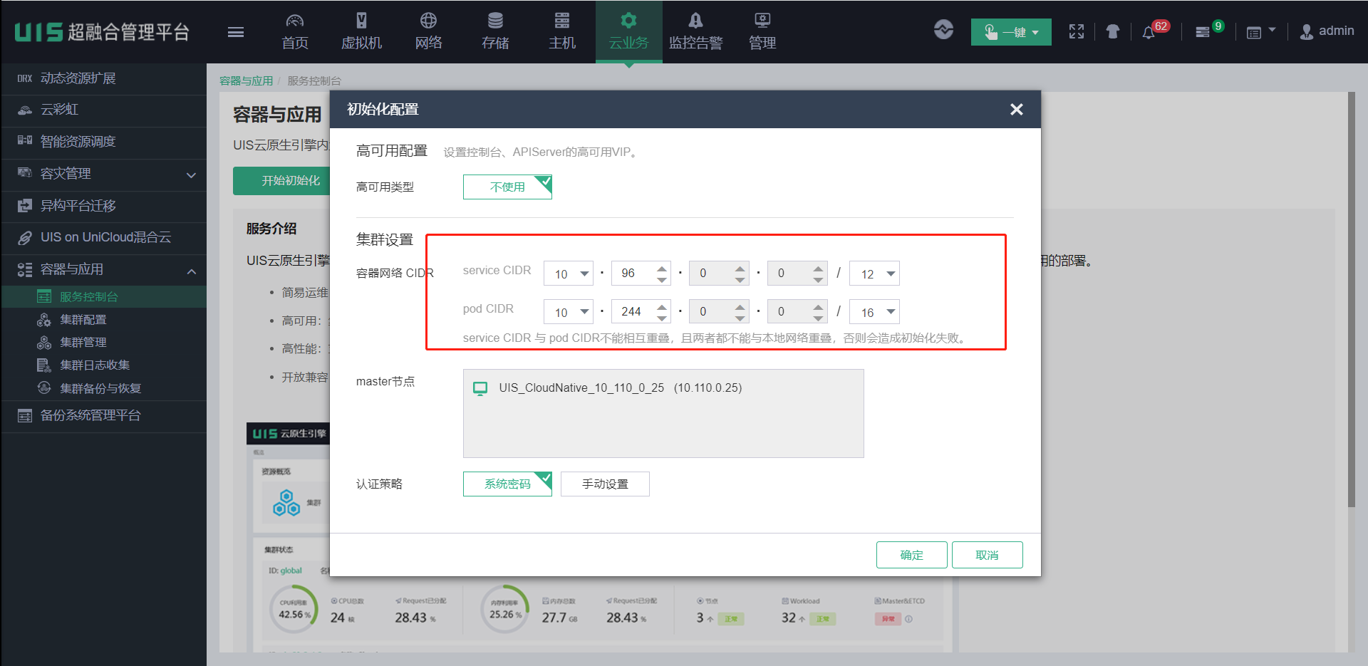
Task: Open service CIDR first octet dropdown
Action: click(x=569, y=274)
